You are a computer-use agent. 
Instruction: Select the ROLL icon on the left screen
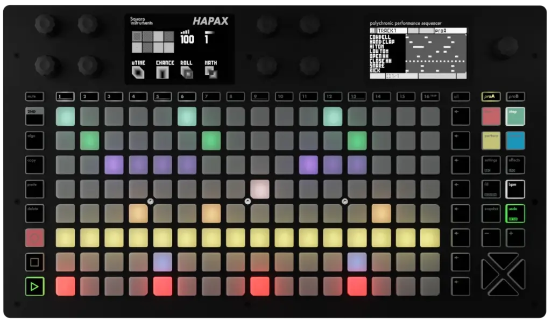click(187, 73)
